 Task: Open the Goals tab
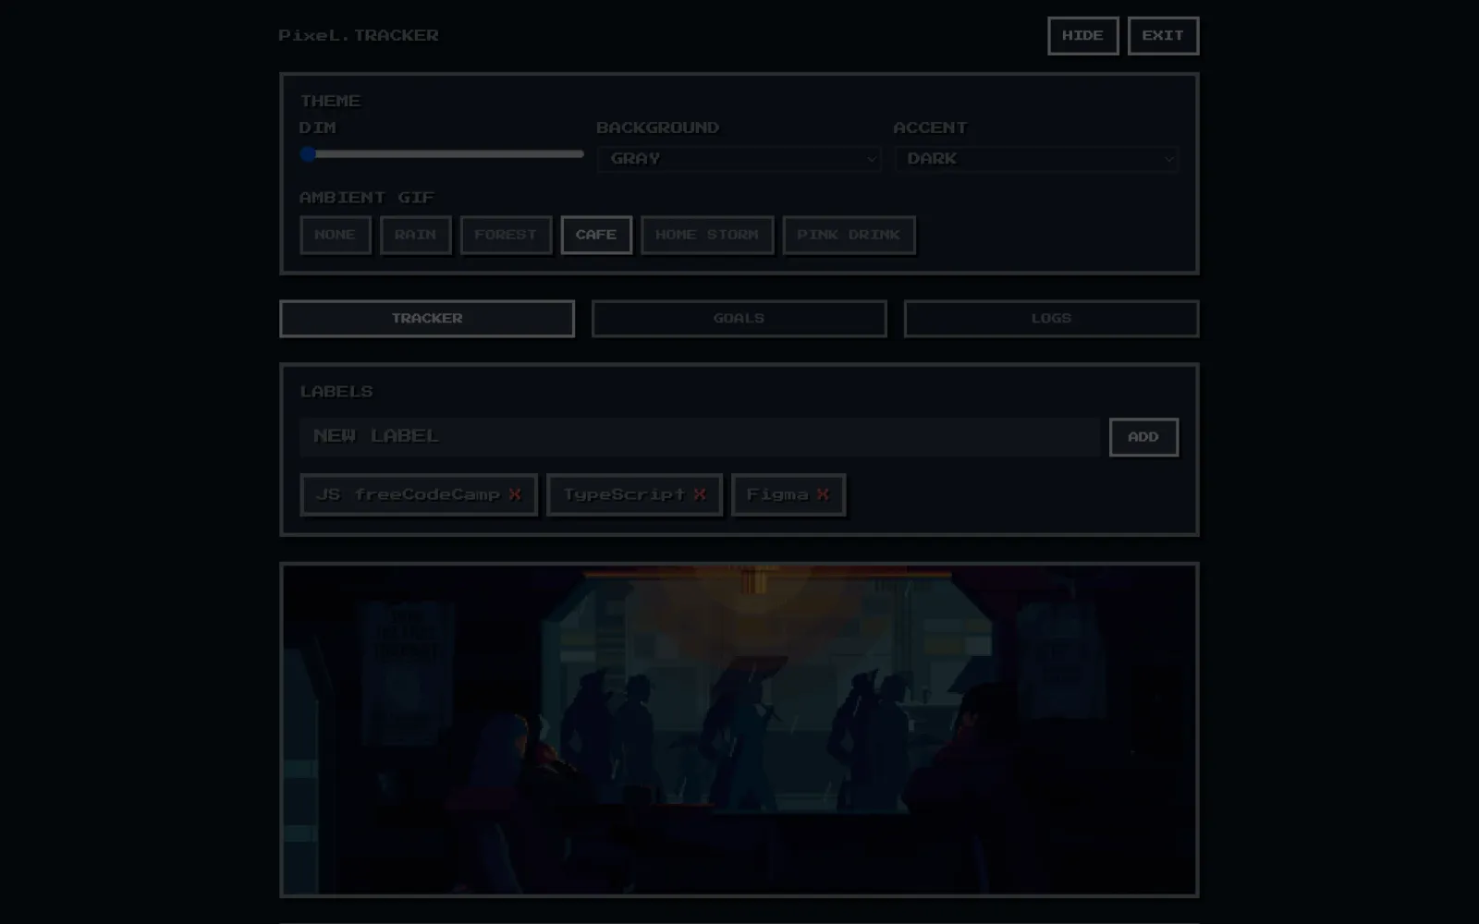739,319
